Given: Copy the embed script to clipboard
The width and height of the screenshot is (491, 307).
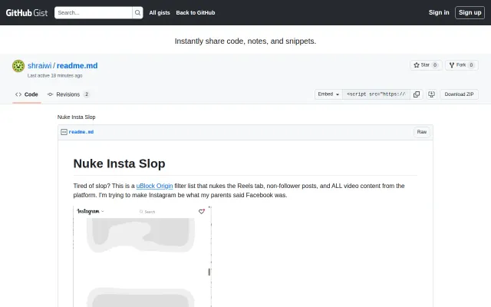Looking at the screenshot, I should pos(417,94).
